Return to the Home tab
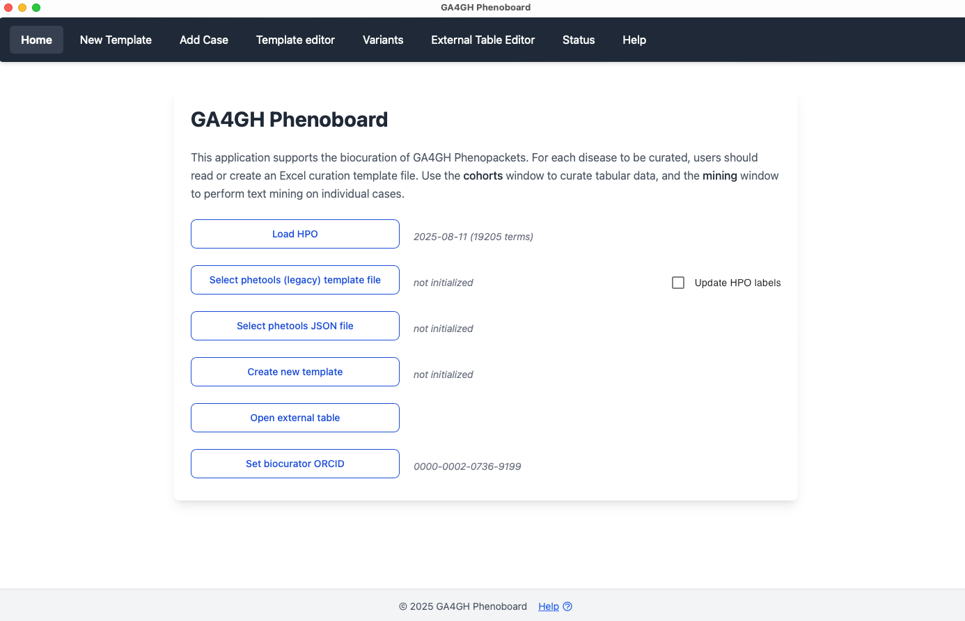965x621 pixels. click(36, 40)
